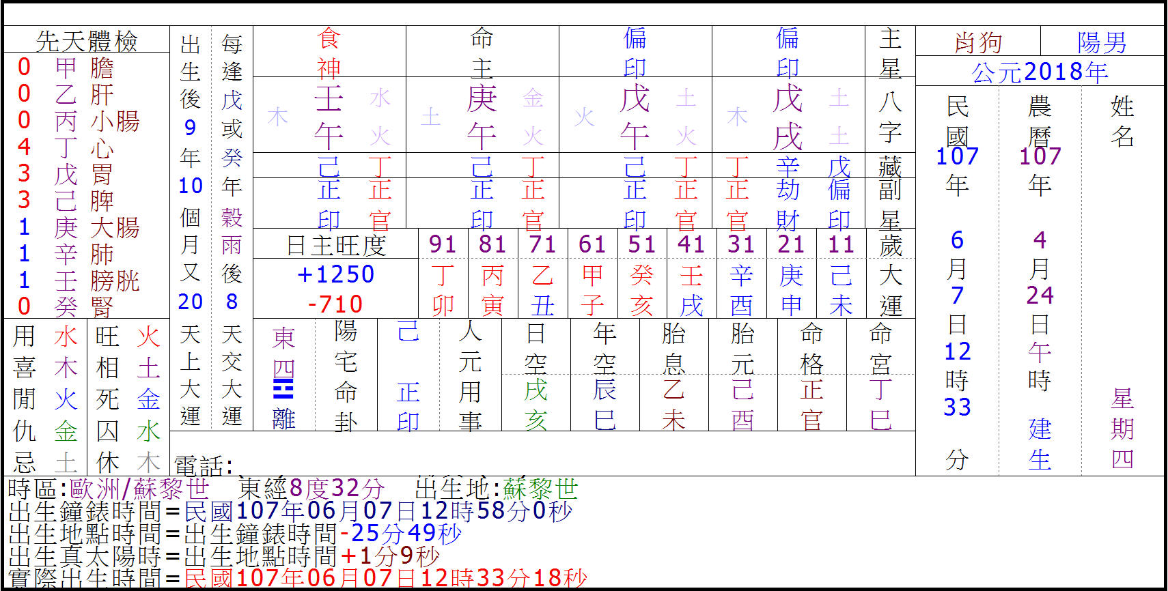This screenshot has height=591, width=1168.
Task: Select the 甲 膽 row
Action: point(66,68)
